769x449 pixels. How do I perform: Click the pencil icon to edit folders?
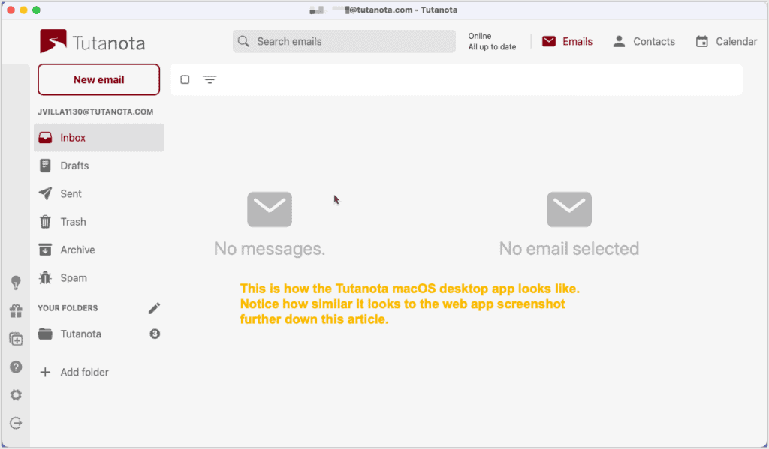click(x=154, y=308)
